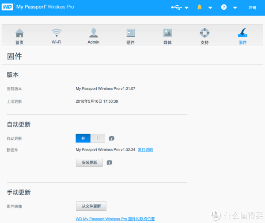265x223 pixels.
Task: Open the Admin tab
Action: [x=94, y=36]
